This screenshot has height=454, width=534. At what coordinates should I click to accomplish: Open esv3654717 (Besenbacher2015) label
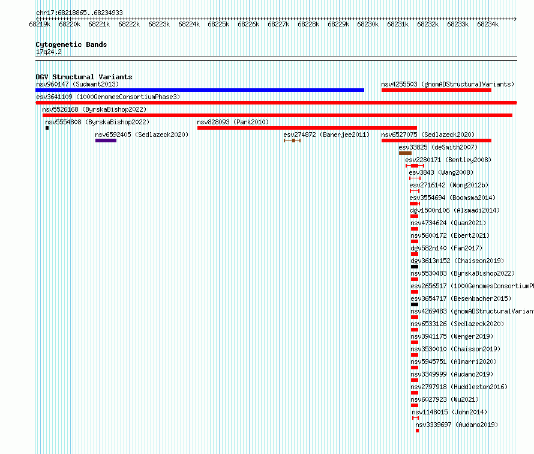(461, 298)
